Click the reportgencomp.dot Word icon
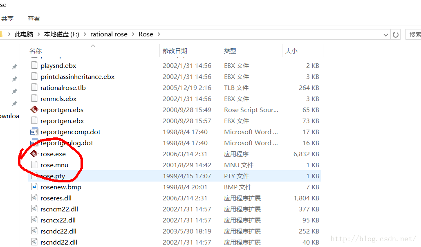Image resolution: width=421 pixels, height=247 pixels. pyautogui.click(x=34, y=131)
